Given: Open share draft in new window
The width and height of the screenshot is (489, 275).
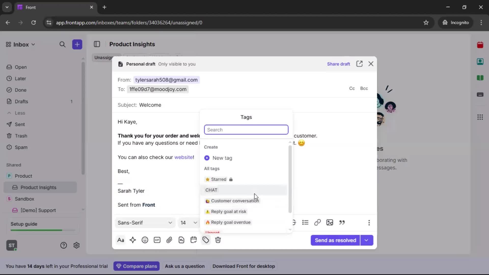Looking at the screenshot, I should pyautogui.click(x=360, y=64).
